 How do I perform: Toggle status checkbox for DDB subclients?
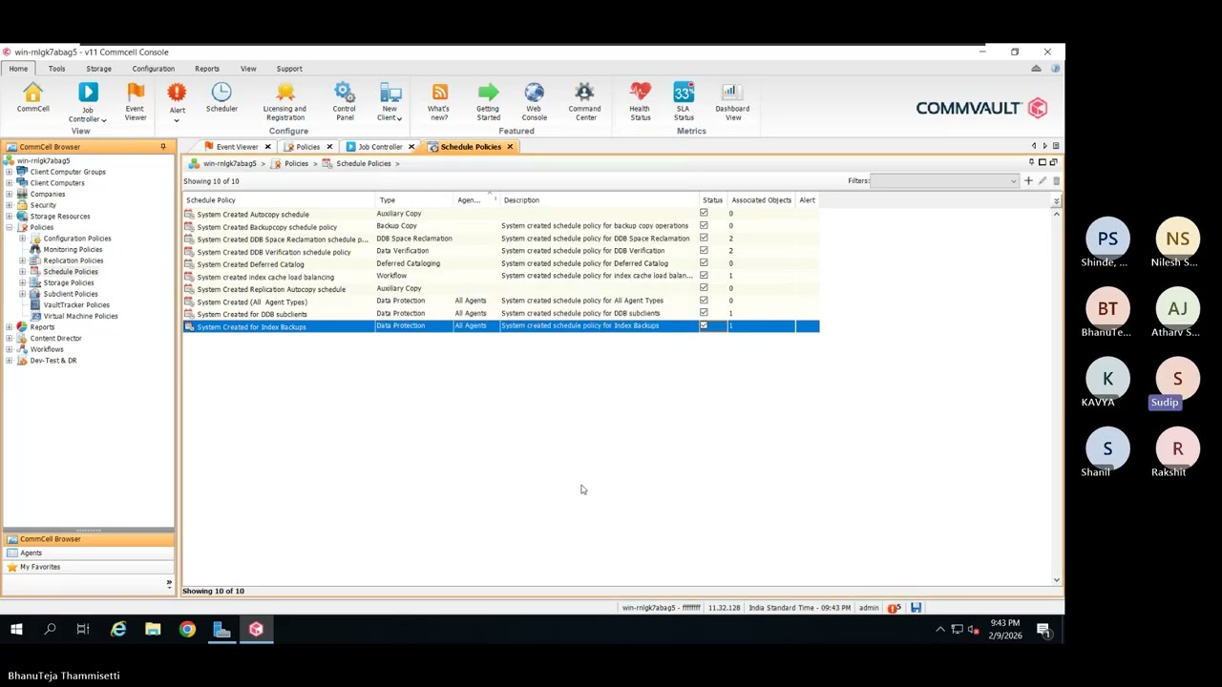tap(704, 313)
